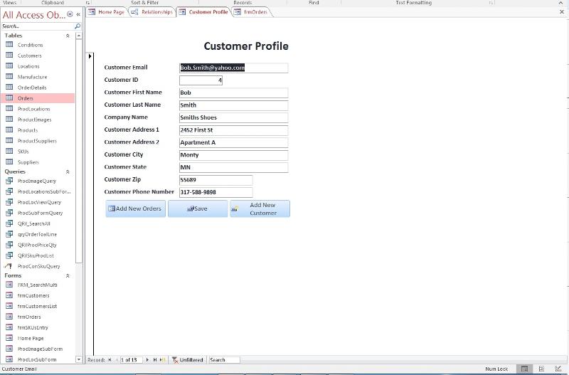Toggle the Unfiltered filter indicator
The height and width of the screenshot is (375, 569).
pos(187,360)
